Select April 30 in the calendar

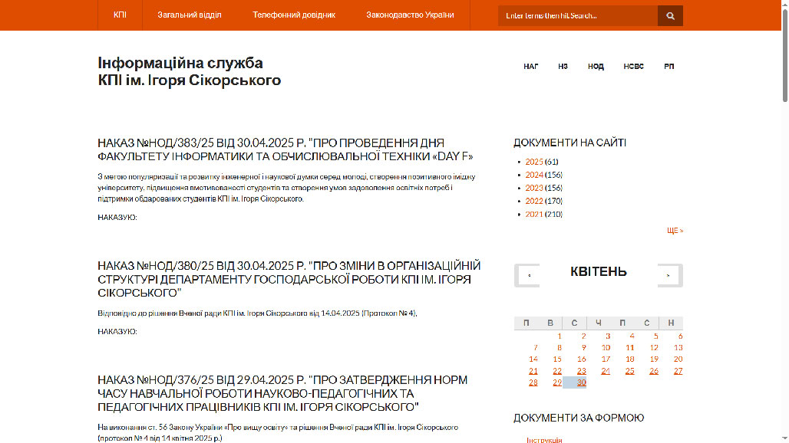[x=581, y=382]
